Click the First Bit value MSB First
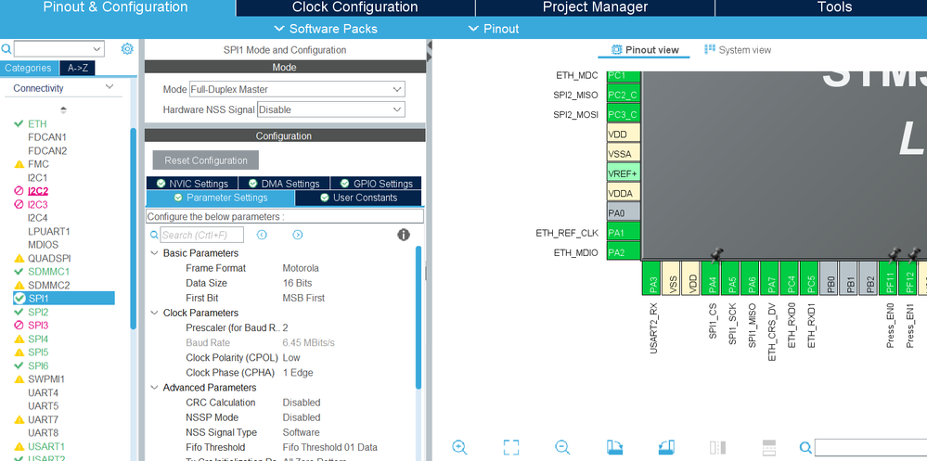The width and height of the screenshot is (927, 461). (x=303, y=298)
